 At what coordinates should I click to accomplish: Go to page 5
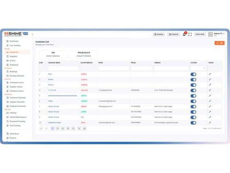[73, 128]
